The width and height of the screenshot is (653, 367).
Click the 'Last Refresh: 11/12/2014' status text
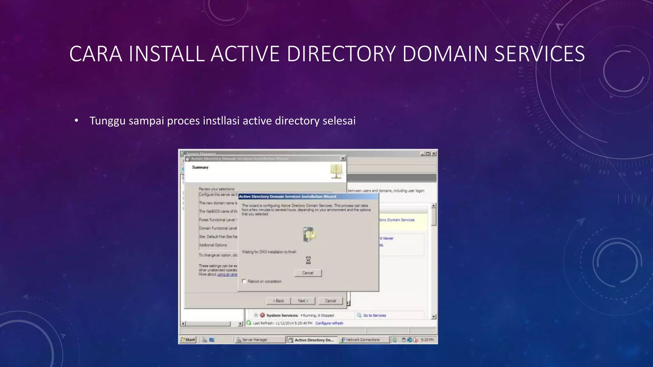[282, 323]
